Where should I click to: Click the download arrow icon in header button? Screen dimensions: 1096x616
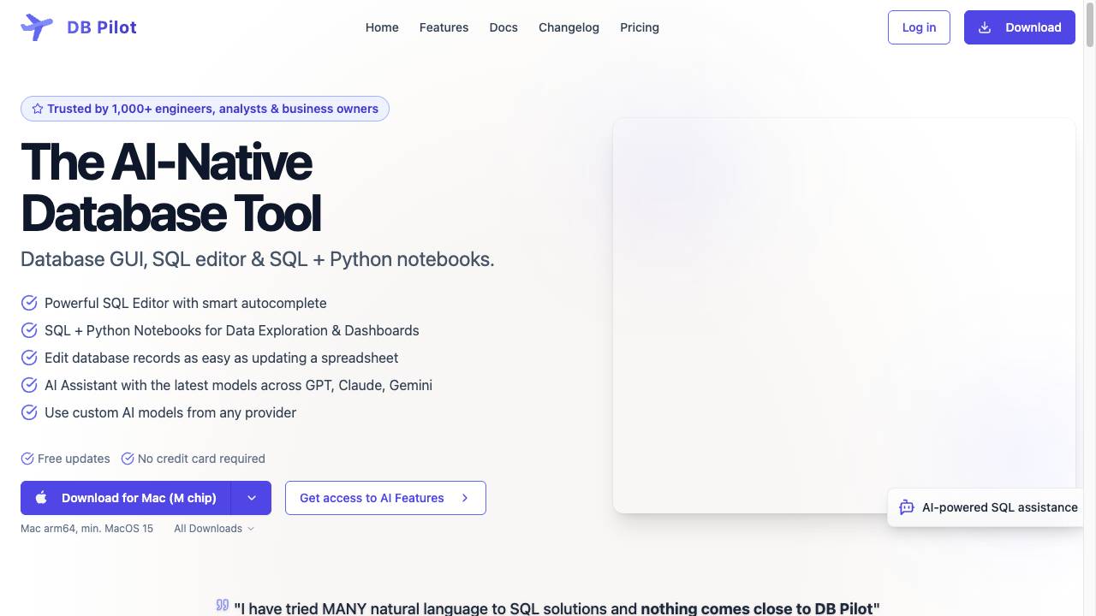point(985,27)
